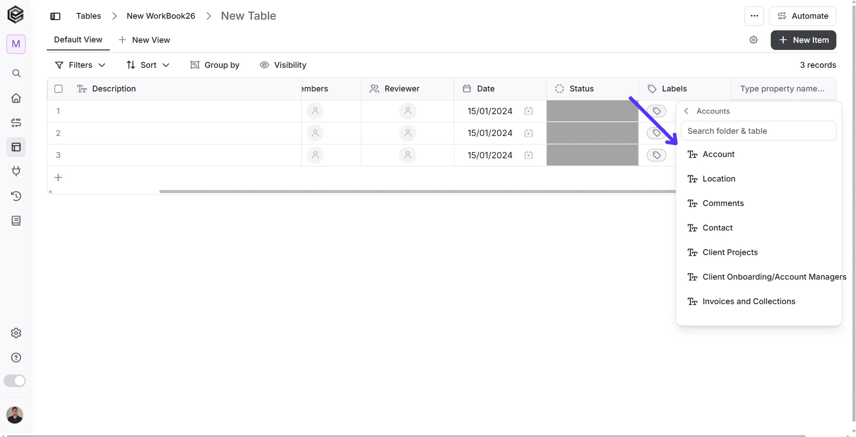
Task: Open the M workspace avatar
Action: coord(16,44)
